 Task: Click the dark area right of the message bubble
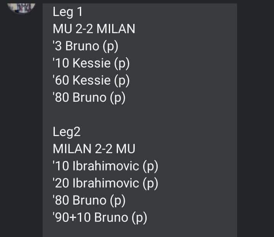[x=255, y=114]
